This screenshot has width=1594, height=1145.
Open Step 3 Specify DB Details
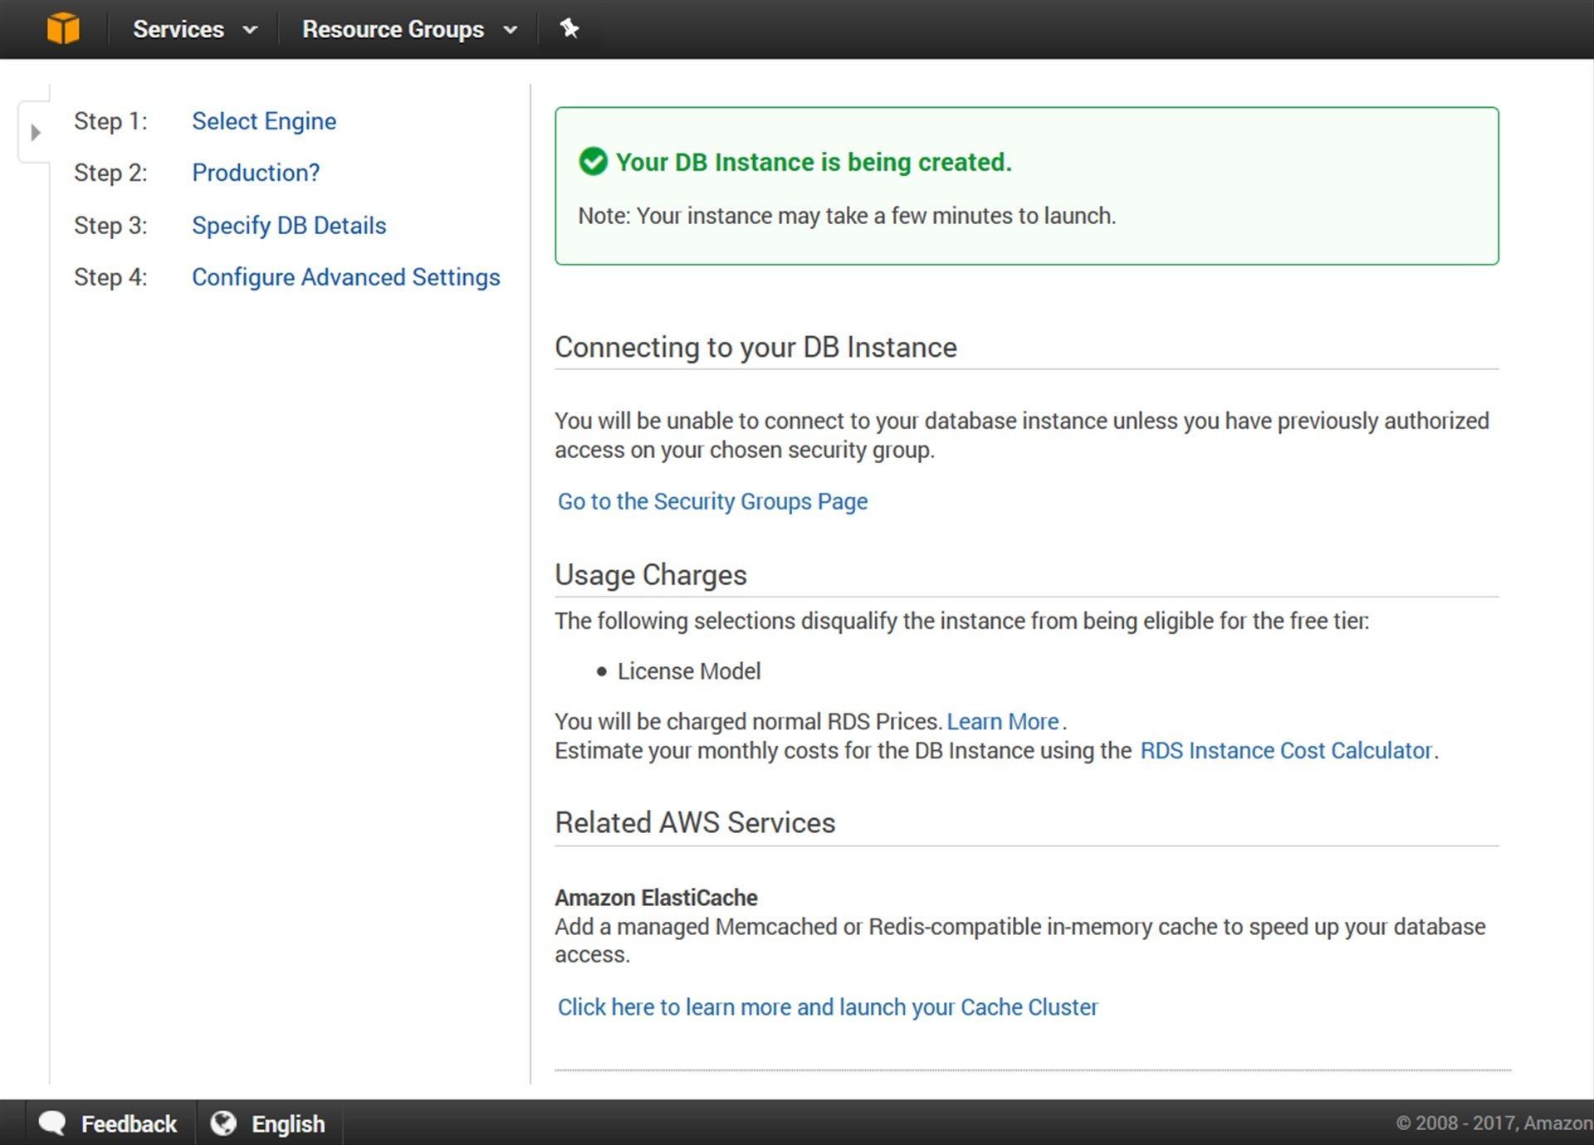289,226
